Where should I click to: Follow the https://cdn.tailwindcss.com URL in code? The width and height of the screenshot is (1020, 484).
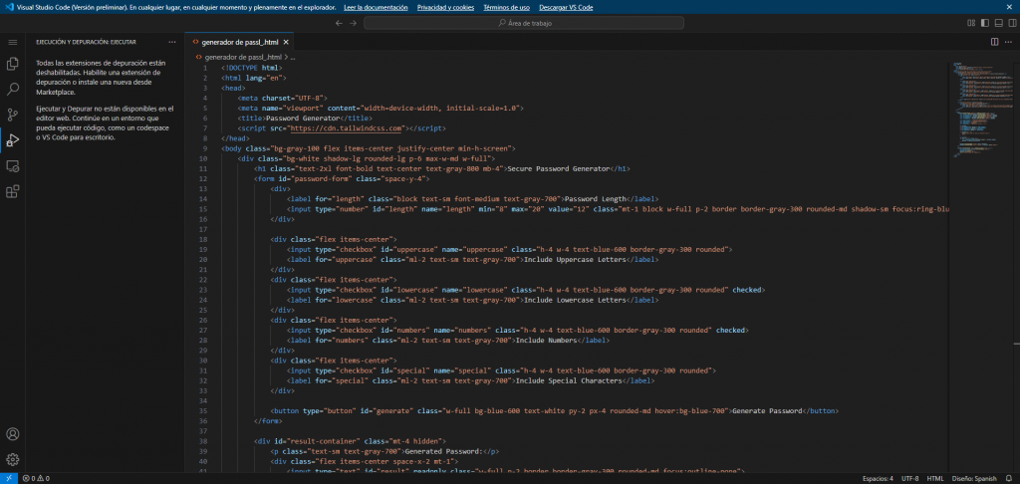click(346, 128)
